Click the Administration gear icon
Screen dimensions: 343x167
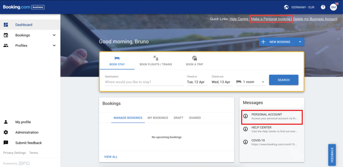(x=6, y=132)
